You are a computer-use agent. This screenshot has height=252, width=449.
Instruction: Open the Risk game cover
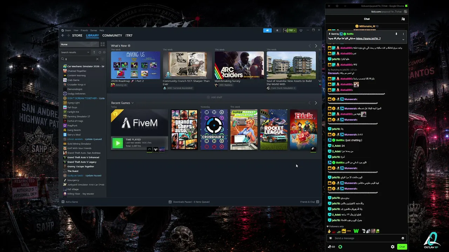click(303, 130)
